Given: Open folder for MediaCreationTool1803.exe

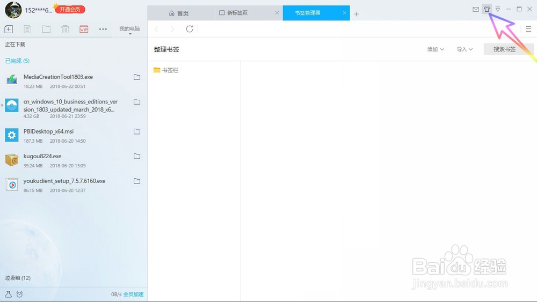Looking at the screenshot, I should (x=136, y=77).
